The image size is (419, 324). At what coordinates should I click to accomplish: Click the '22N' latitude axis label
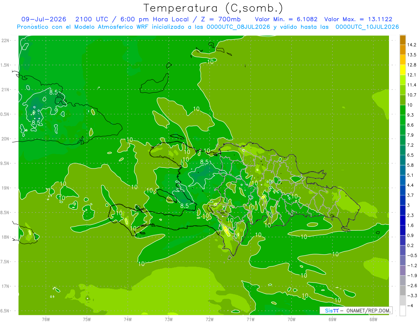click(6, 40)
